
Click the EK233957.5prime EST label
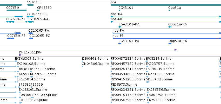tap(34, 100)
